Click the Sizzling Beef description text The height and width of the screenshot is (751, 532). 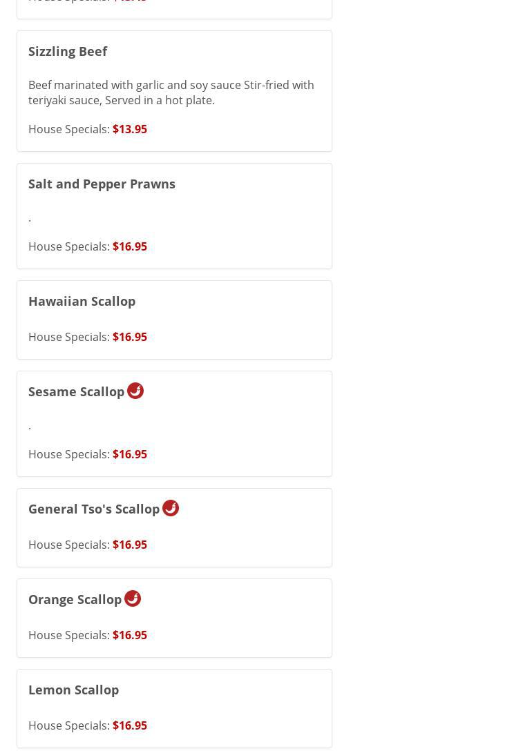tap(171, 92)
